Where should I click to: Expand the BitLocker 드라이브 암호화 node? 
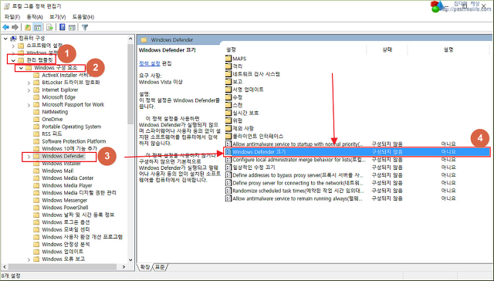click(29, 83)
